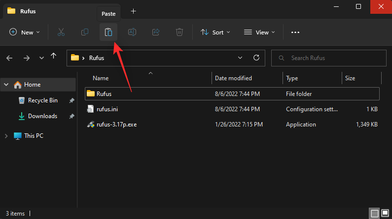Click the search magnifier icon

click(281, 58)
